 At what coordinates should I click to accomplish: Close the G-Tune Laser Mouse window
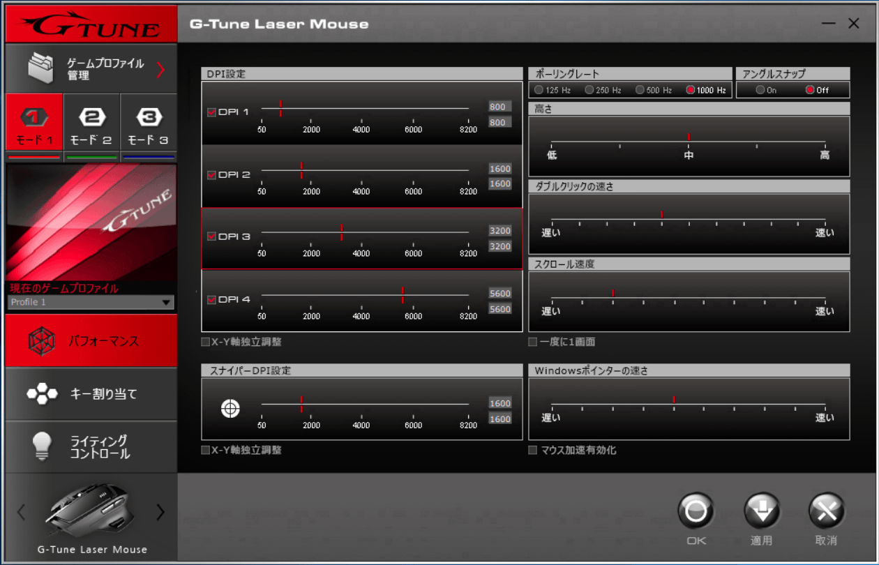coord(854,24)
